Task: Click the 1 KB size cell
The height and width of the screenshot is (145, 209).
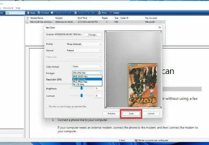Action: [x=116, y=22]
